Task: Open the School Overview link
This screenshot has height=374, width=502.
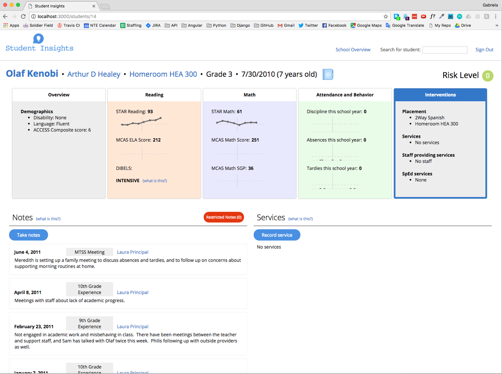Action: (353, 49)
